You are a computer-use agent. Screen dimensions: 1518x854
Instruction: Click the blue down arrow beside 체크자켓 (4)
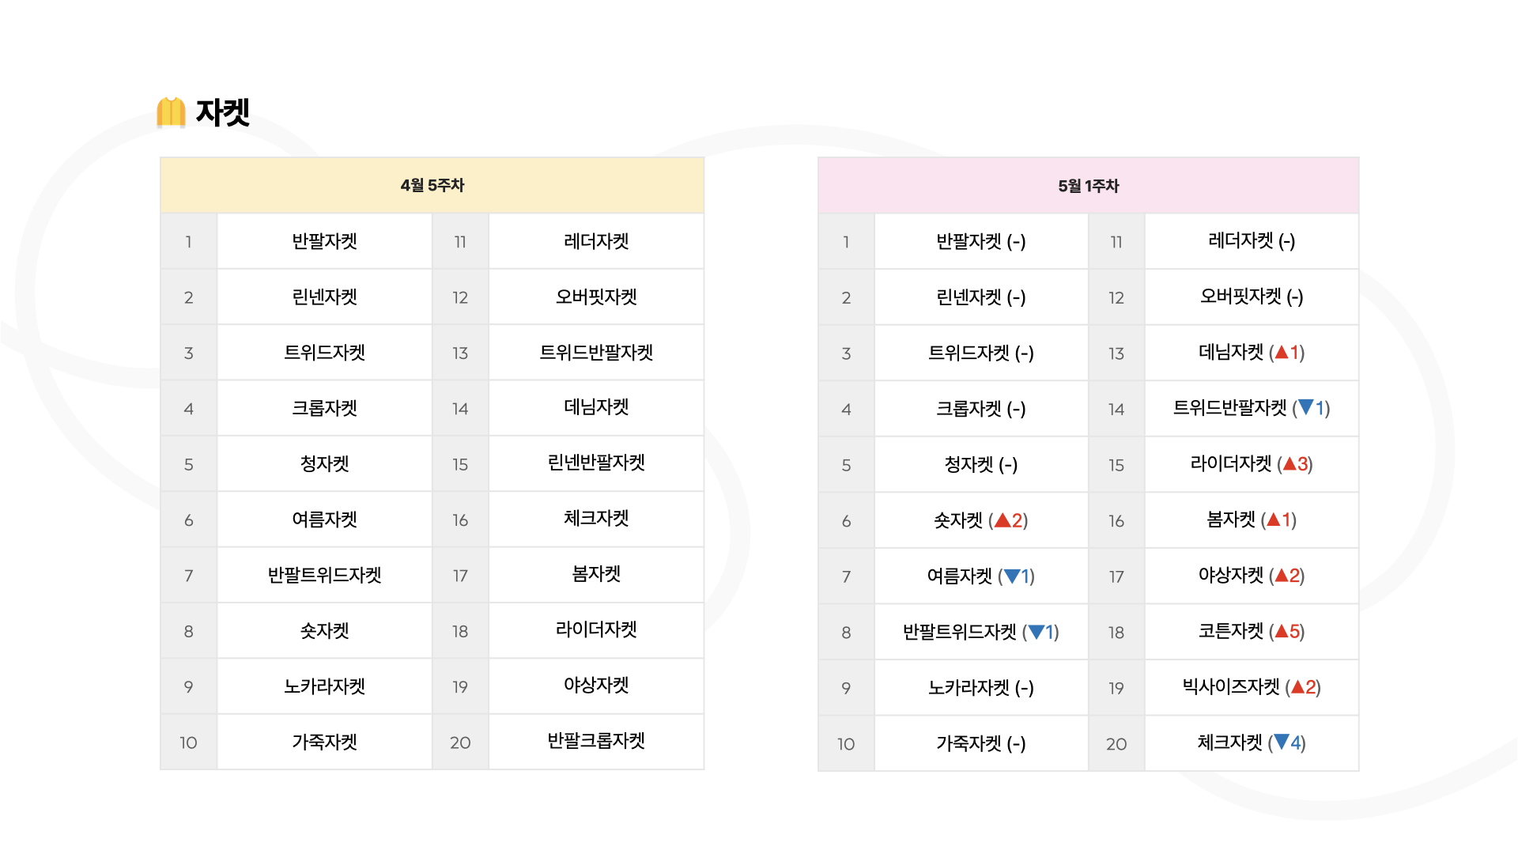coord(1282,742)
